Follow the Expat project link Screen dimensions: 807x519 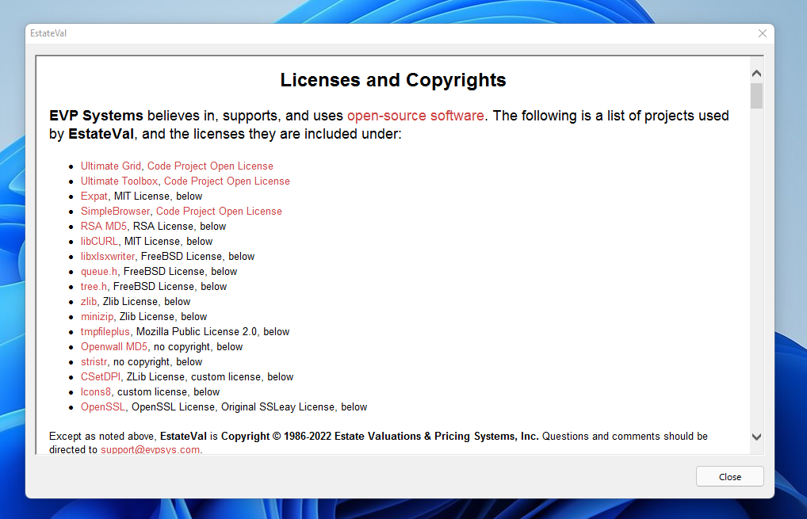click(94, 196)
